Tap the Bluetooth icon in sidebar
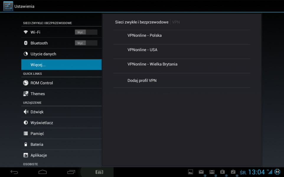 point(26,43)
